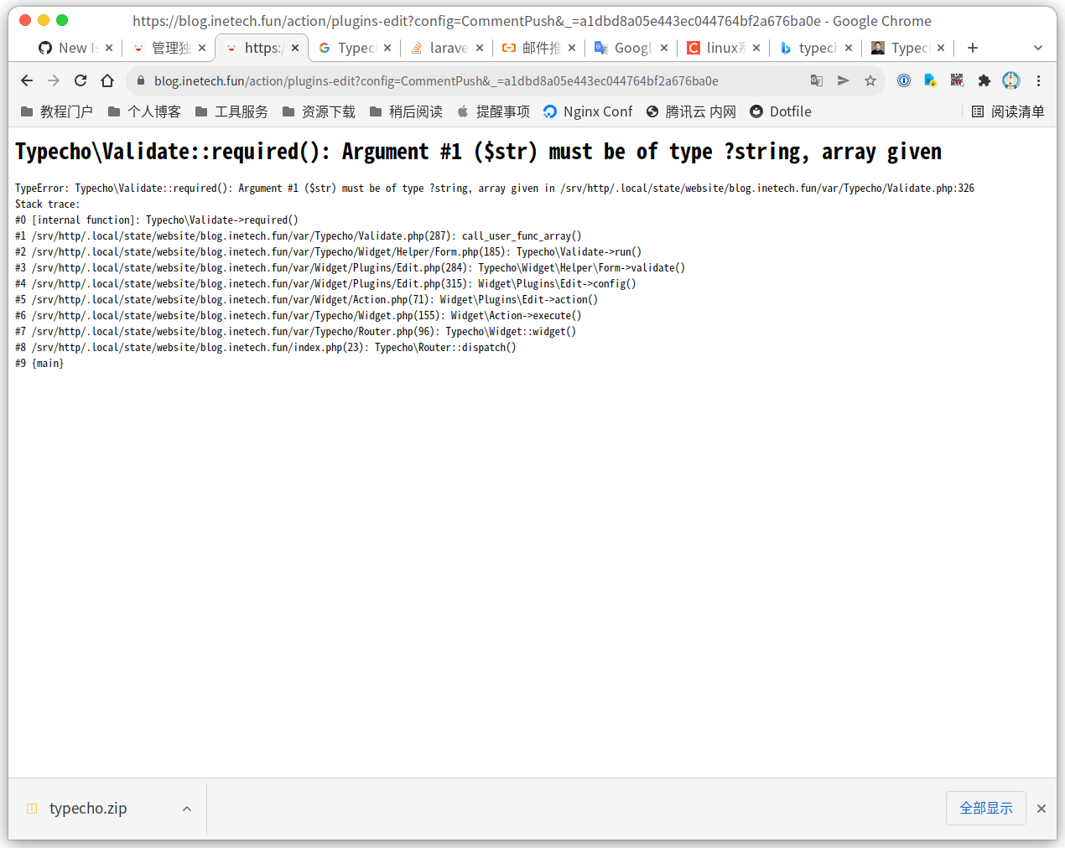Close the Google Translate tab
Screen dimensions: 1065x848
tap(664, 48)
